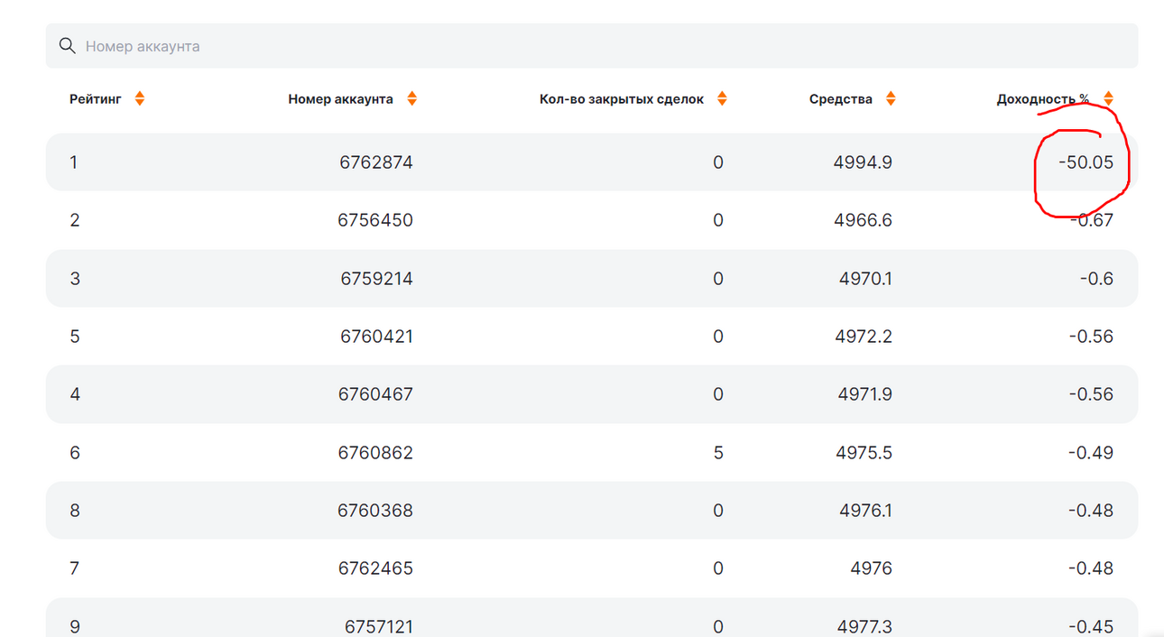
Task: Click the Доходность % header label
Action: coord(1043,99)
